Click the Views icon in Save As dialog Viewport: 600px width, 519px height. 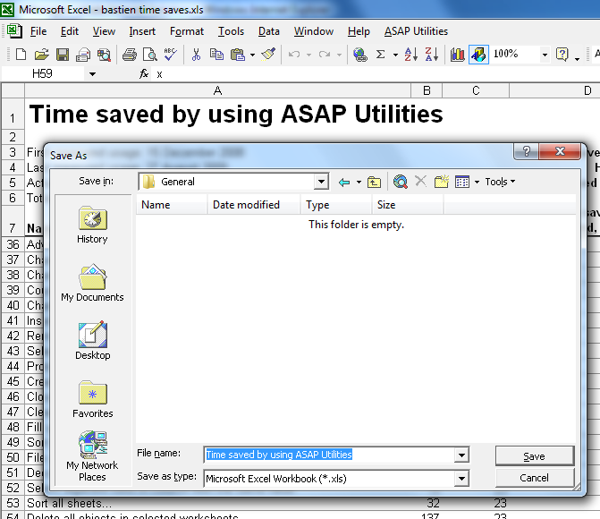(x=462, y=182)
